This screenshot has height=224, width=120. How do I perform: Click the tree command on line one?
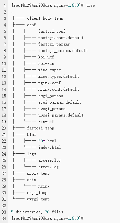(x=90, y=5)
